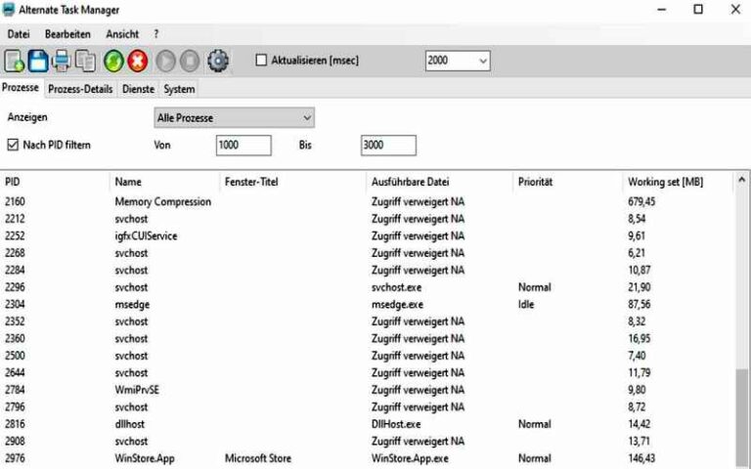Click PID 2908 in the list
Image resolution: width=751 pixels, height=469 pixels.
pyautogui.click(x=15, y=442)
